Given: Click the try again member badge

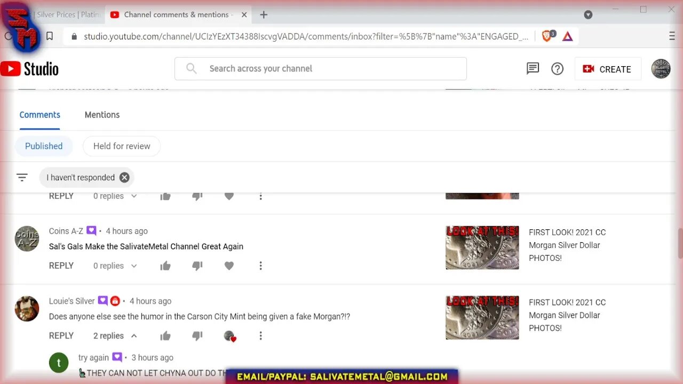Looking at the screenshot, I should coord(117,357).
